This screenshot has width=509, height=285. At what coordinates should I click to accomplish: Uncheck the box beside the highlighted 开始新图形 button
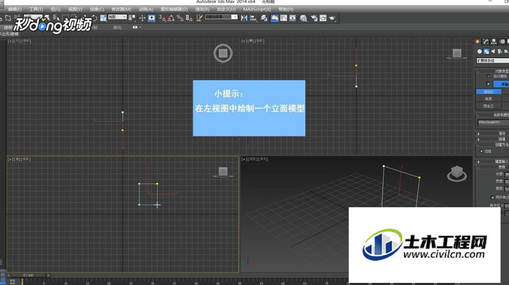pos(488,84)
